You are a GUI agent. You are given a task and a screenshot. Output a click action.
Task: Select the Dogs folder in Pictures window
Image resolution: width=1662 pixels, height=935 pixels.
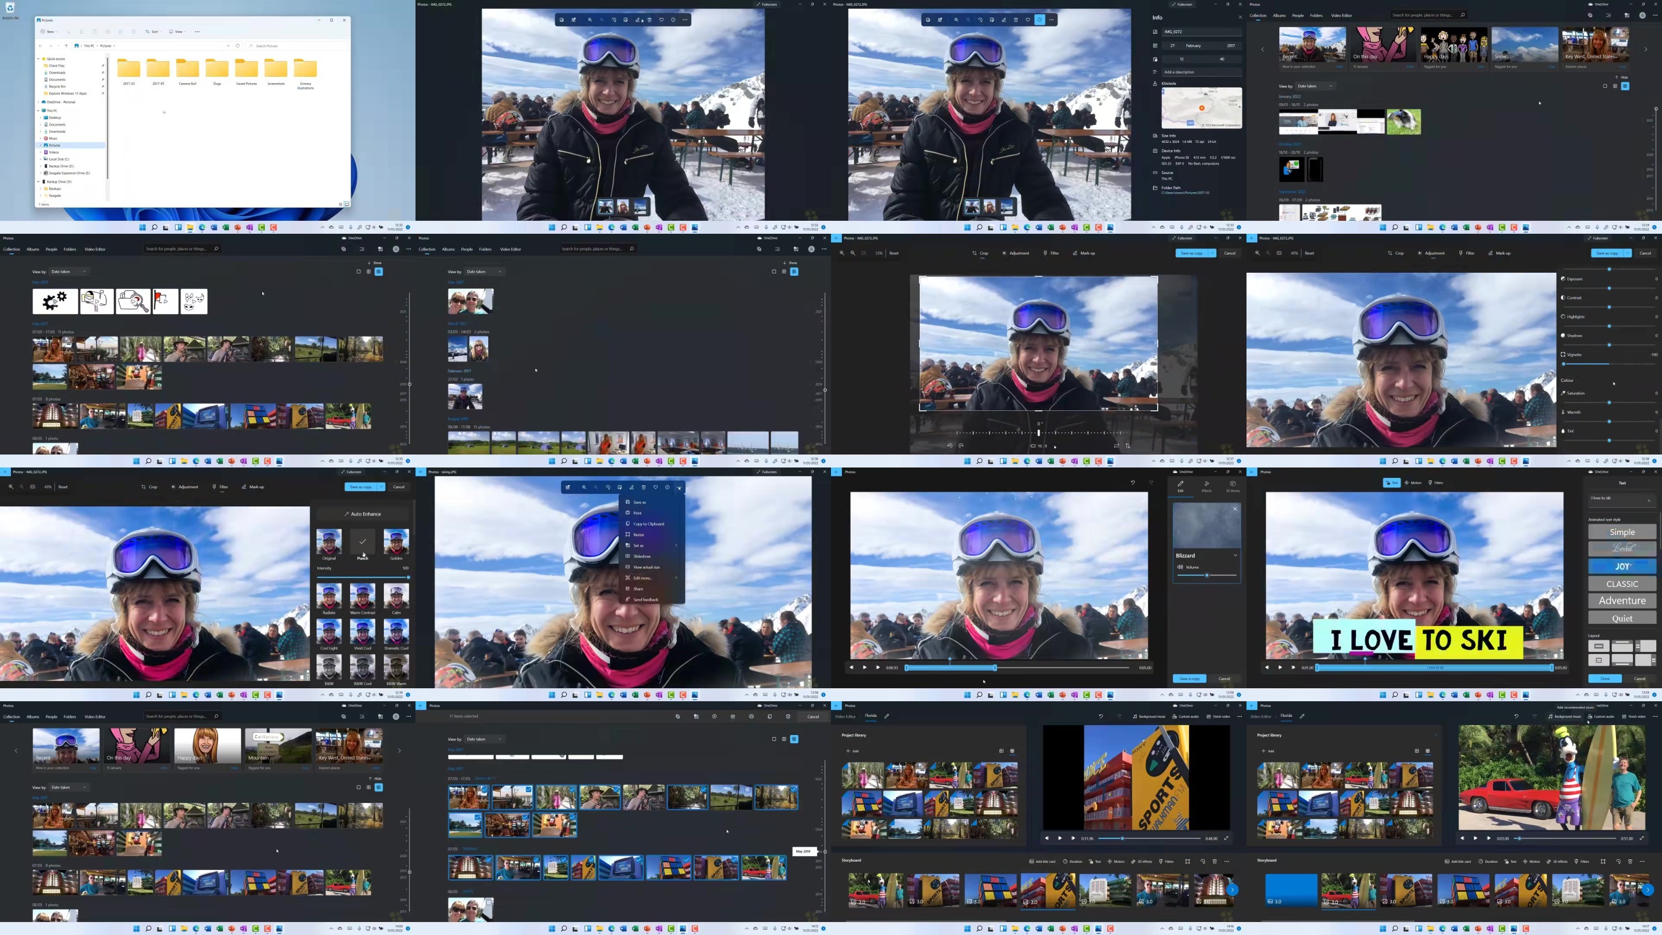point(217,72)
